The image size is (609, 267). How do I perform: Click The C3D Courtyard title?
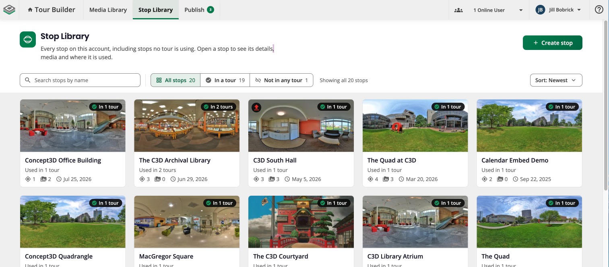[281, 257]
